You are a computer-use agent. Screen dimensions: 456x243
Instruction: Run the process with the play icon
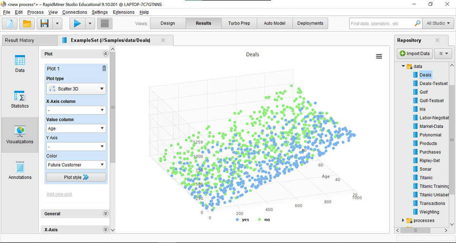[x=77, y=23]
